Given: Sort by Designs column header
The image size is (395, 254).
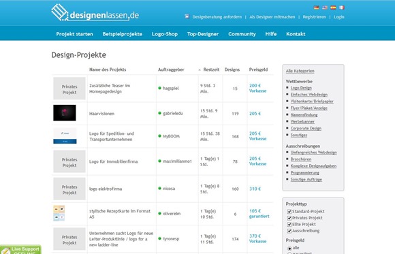Looking at the screenshot, I should click(x=232, y=69).
